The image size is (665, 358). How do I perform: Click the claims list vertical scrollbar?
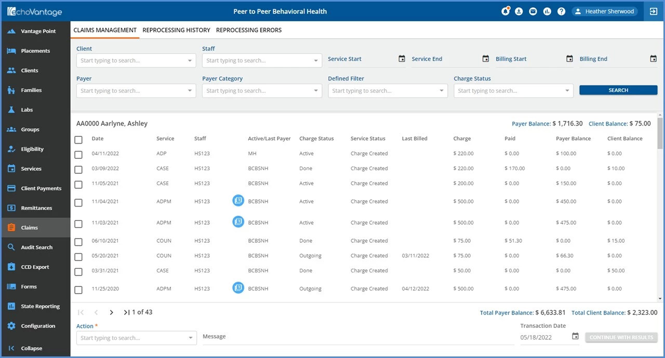point(660,208)
